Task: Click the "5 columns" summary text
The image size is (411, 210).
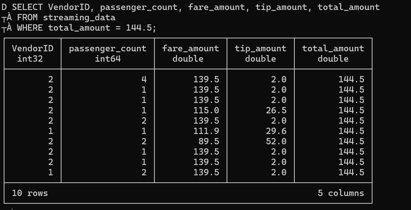Action: pyautogui.click(x=341, y=193)
